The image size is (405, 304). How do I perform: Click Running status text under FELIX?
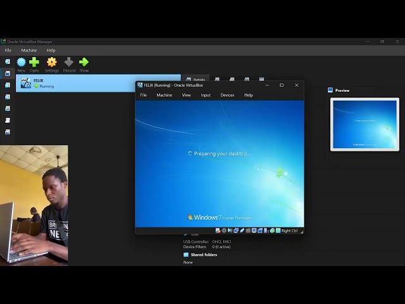pos(47,86)
